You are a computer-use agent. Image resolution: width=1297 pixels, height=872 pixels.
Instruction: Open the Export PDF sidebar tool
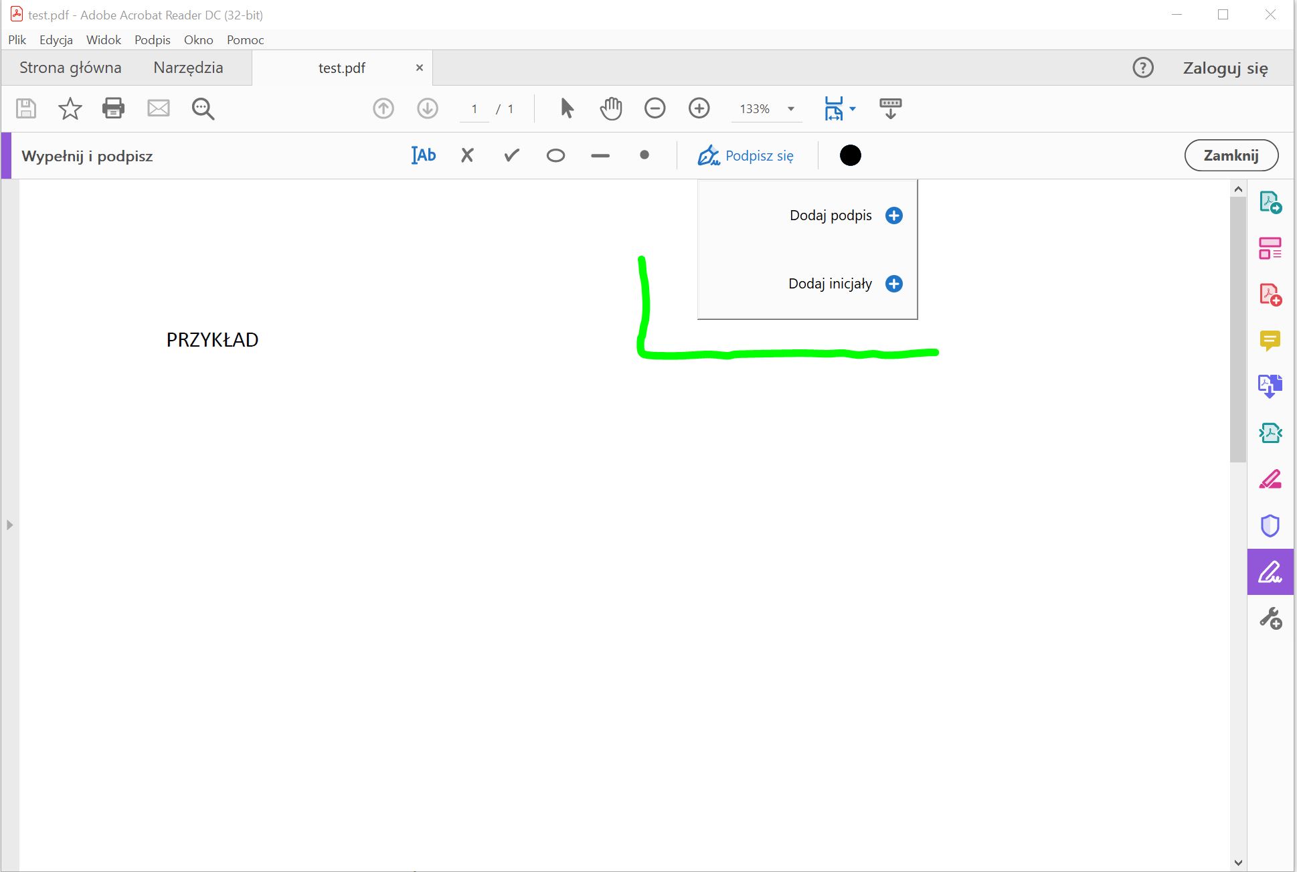(x=1270, y=202)
